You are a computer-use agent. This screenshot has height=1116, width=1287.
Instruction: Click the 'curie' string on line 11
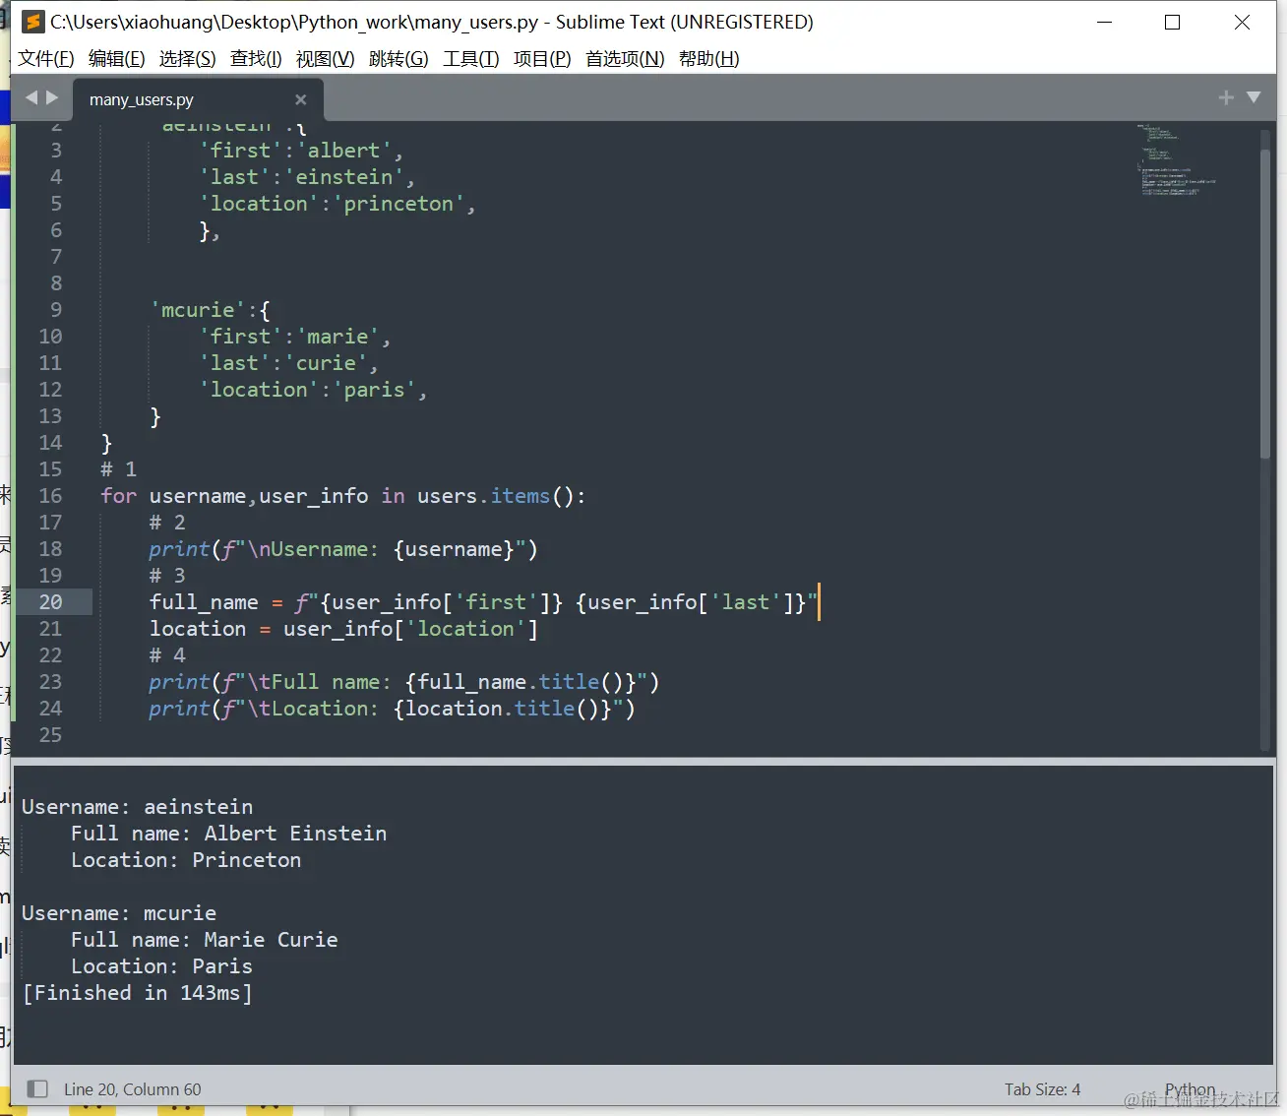click(326, 363)
